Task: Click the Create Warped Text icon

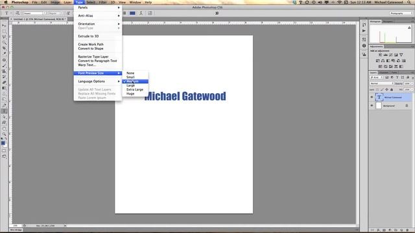Action: [141, 13]
